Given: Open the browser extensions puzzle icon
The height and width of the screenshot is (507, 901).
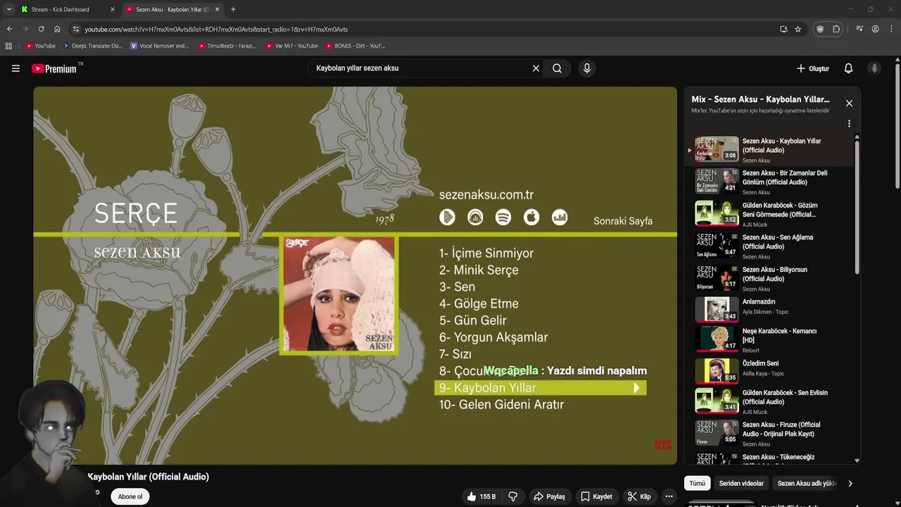Looking at the screenshot, I should (x=836, y=29).
